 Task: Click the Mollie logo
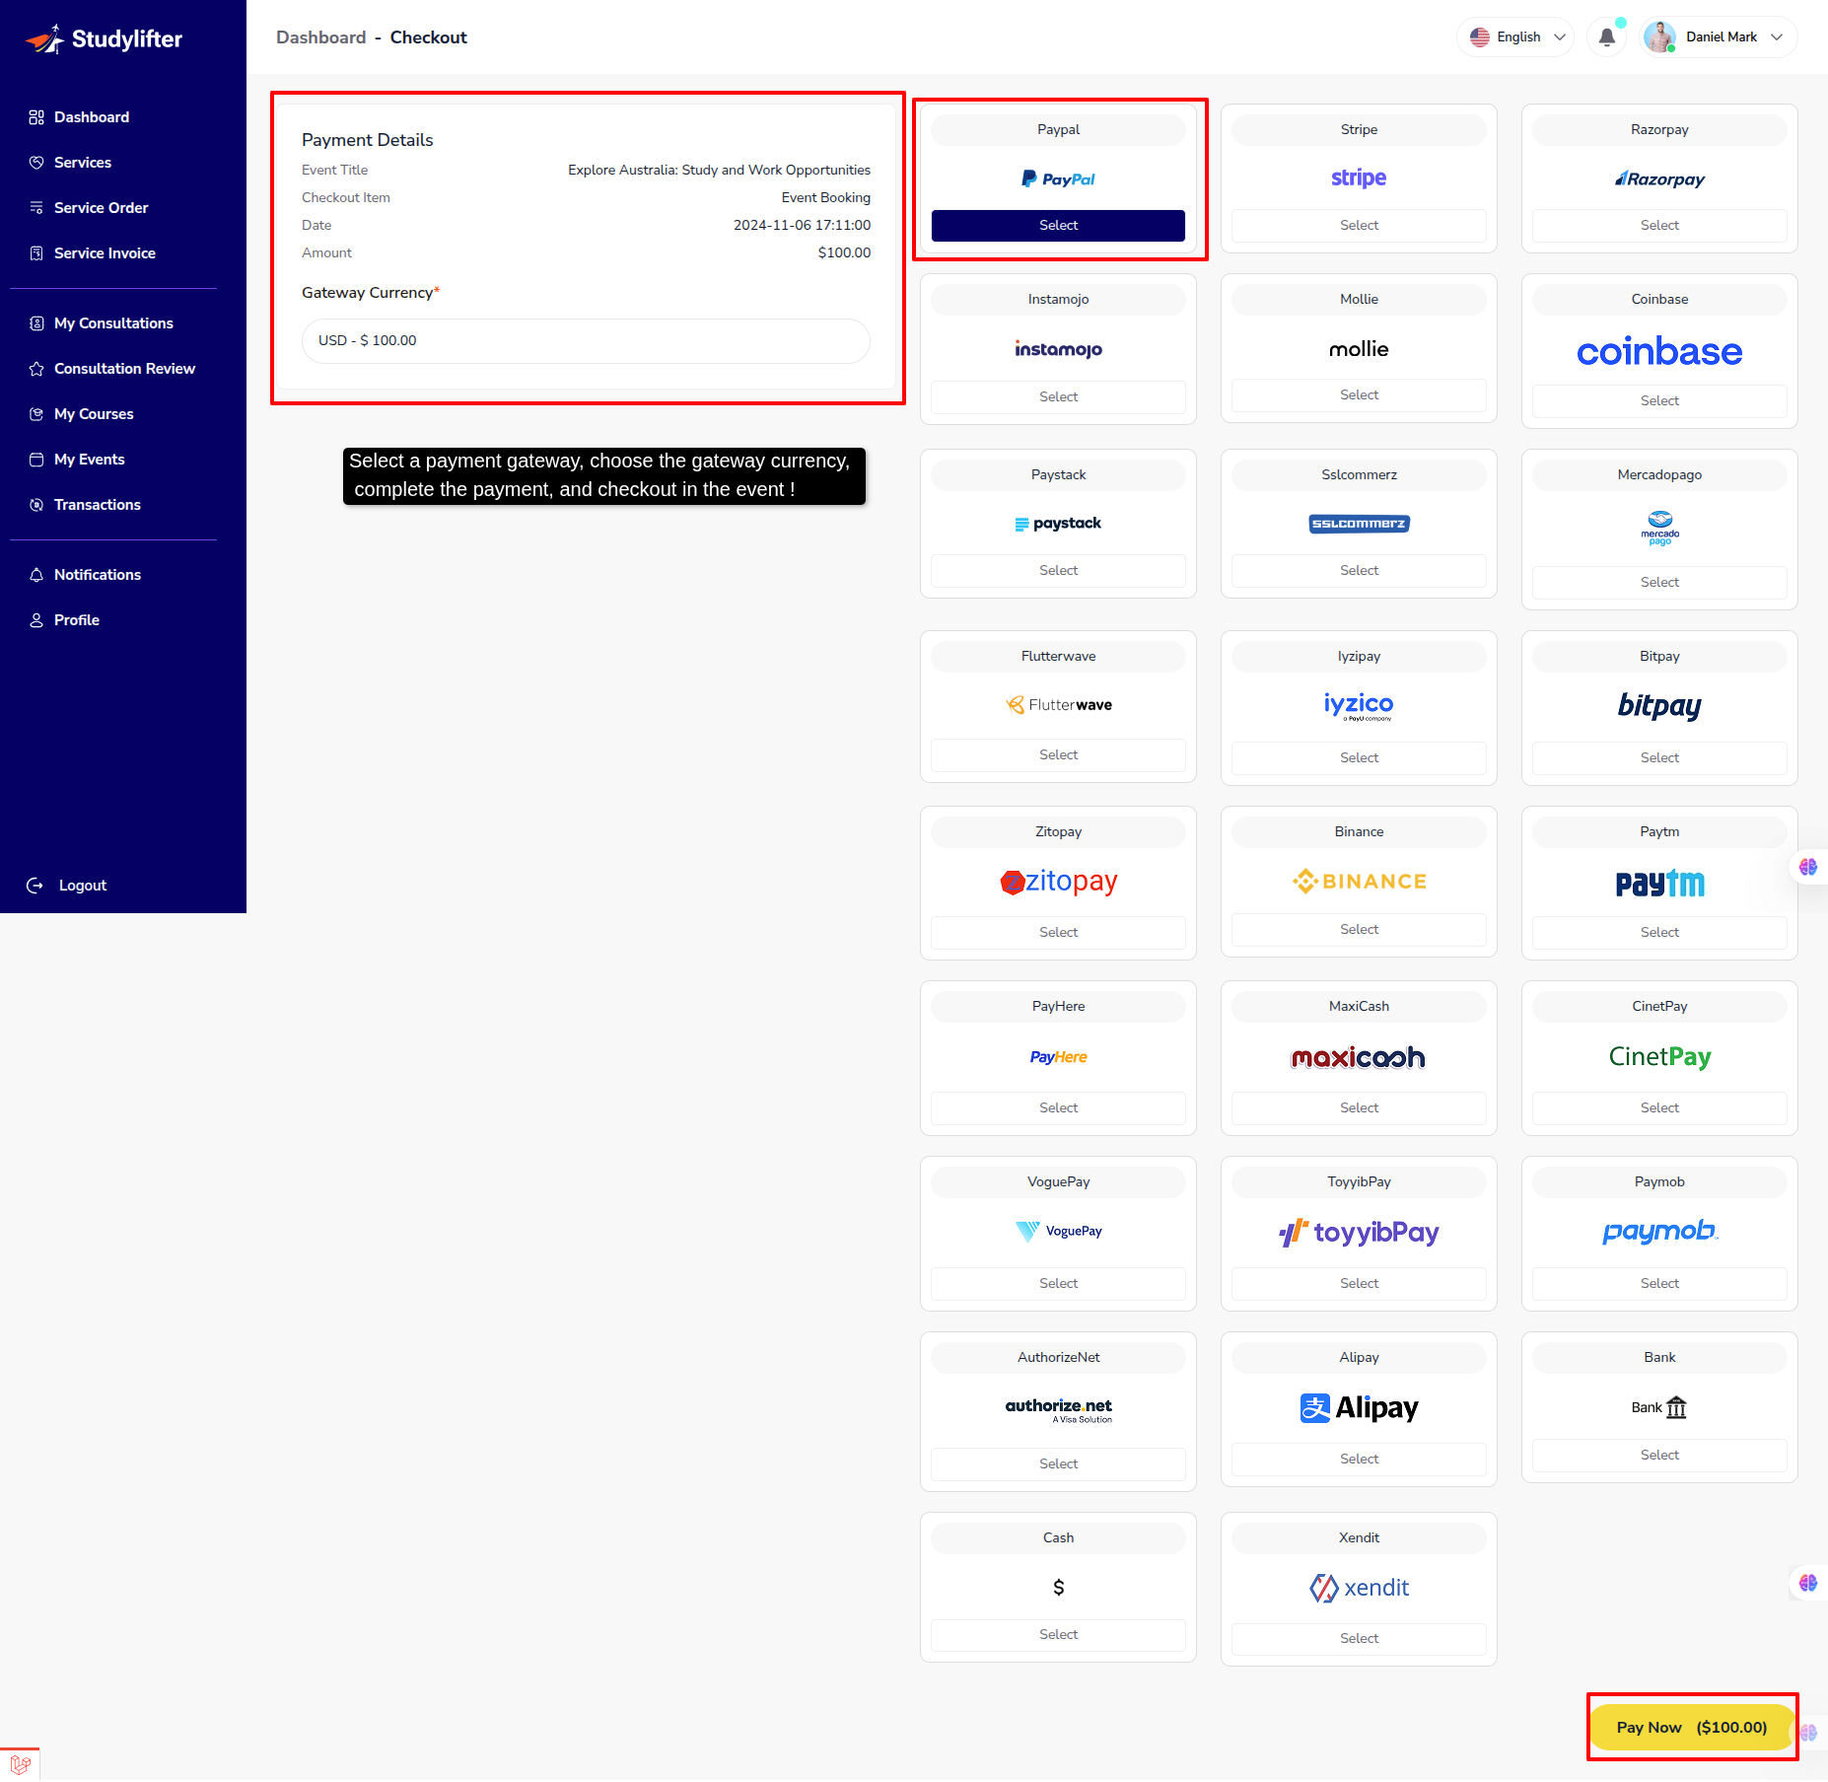point(1359,349)
